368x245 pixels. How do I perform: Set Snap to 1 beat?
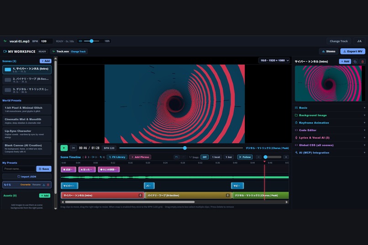[216, 157]
